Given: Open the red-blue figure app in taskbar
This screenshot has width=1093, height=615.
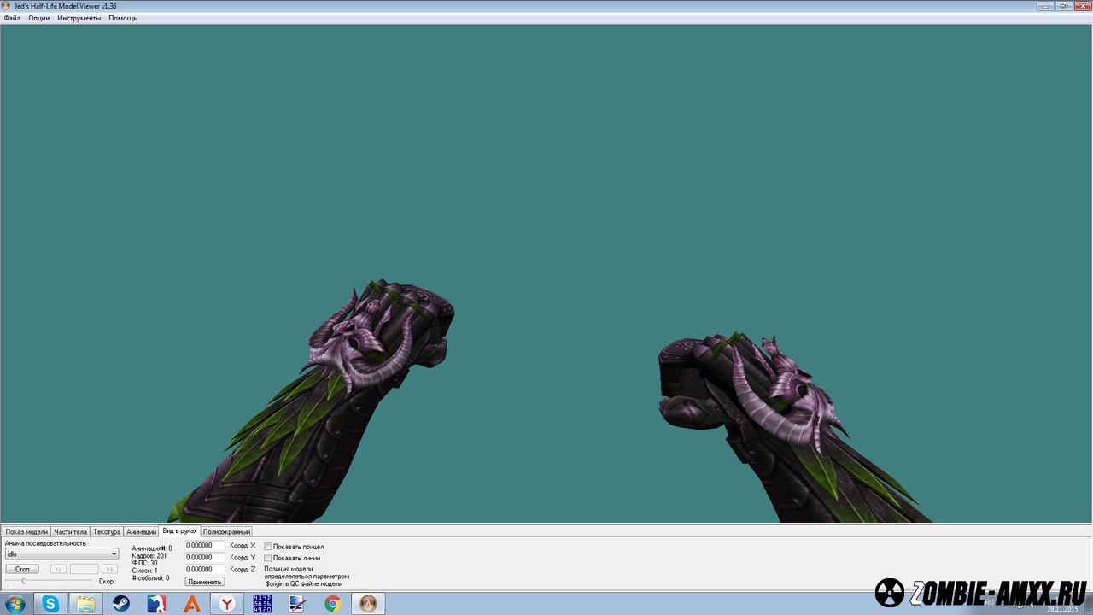Looking at the screenshot, I should [156, 604].
